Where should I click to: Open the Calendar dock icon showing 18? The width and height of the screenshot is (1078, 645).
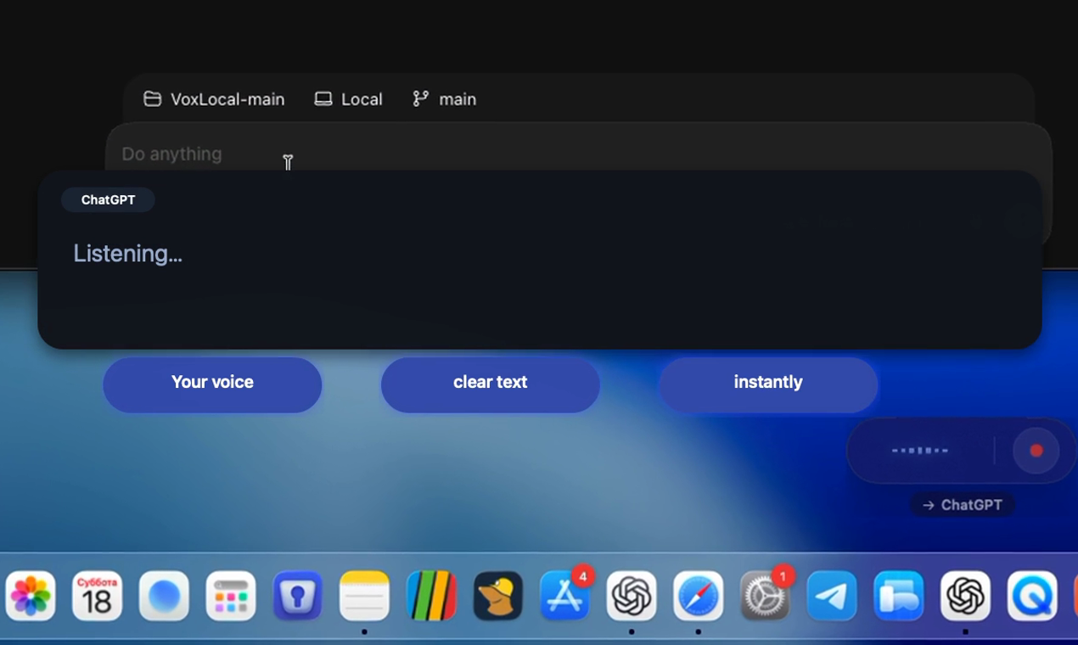(97, 596)
